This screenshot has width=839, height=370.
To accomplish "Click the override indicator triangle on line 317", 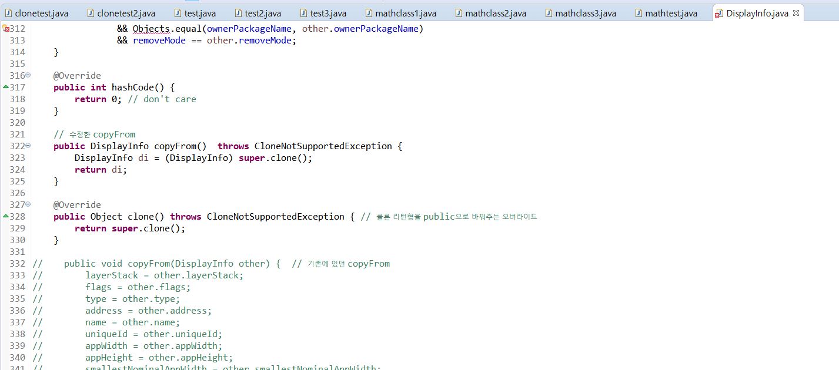I will click(x=6, y=87).
